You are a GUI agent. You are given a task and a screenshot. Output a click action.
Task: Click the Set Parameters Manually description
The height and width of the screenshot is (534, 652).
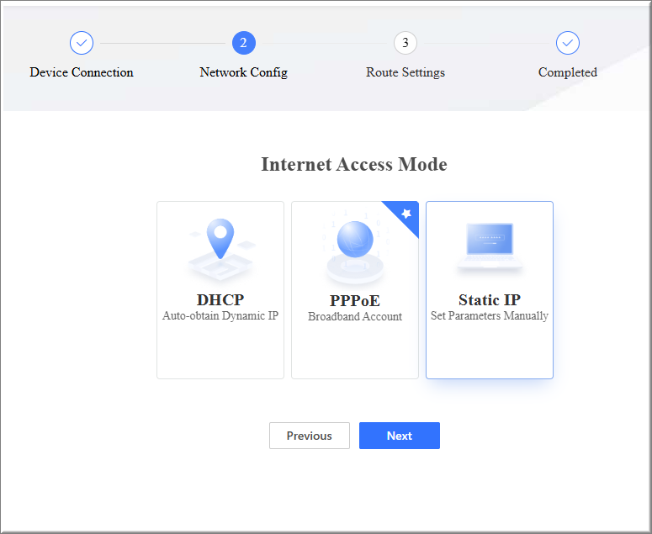pyautogui.click(x=490, y=316)
